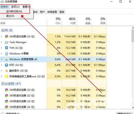Click the scrollbar down arrow
The height and width of the screenshot is (114, 134).
coord(133,107)
